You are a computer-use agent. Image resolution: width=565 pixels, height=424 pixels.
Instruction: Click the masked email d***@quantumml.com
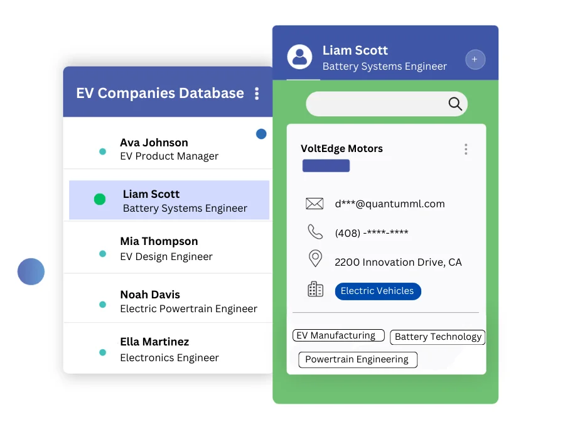[389, 204]
